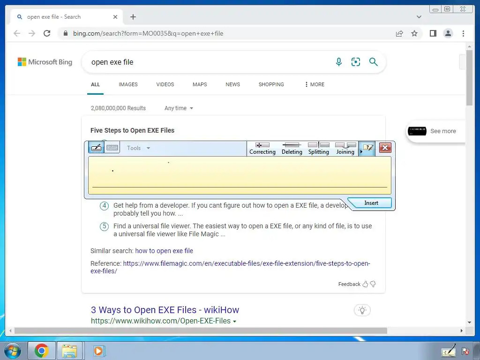
Task: Give thumbs down feedback
Action: coord(373,284)
